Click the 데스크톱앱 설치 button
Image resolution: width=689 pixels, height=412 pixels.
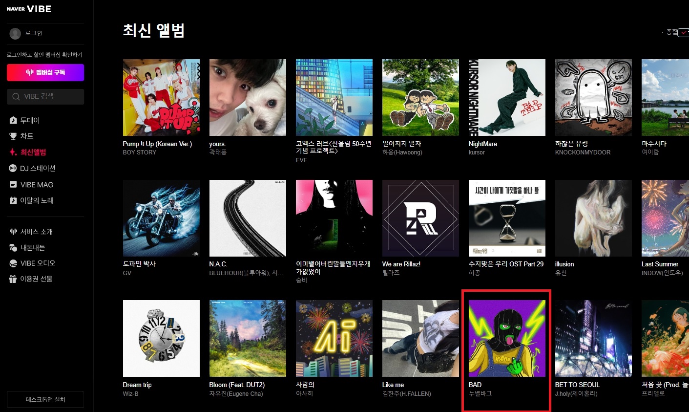click(45, 399)
